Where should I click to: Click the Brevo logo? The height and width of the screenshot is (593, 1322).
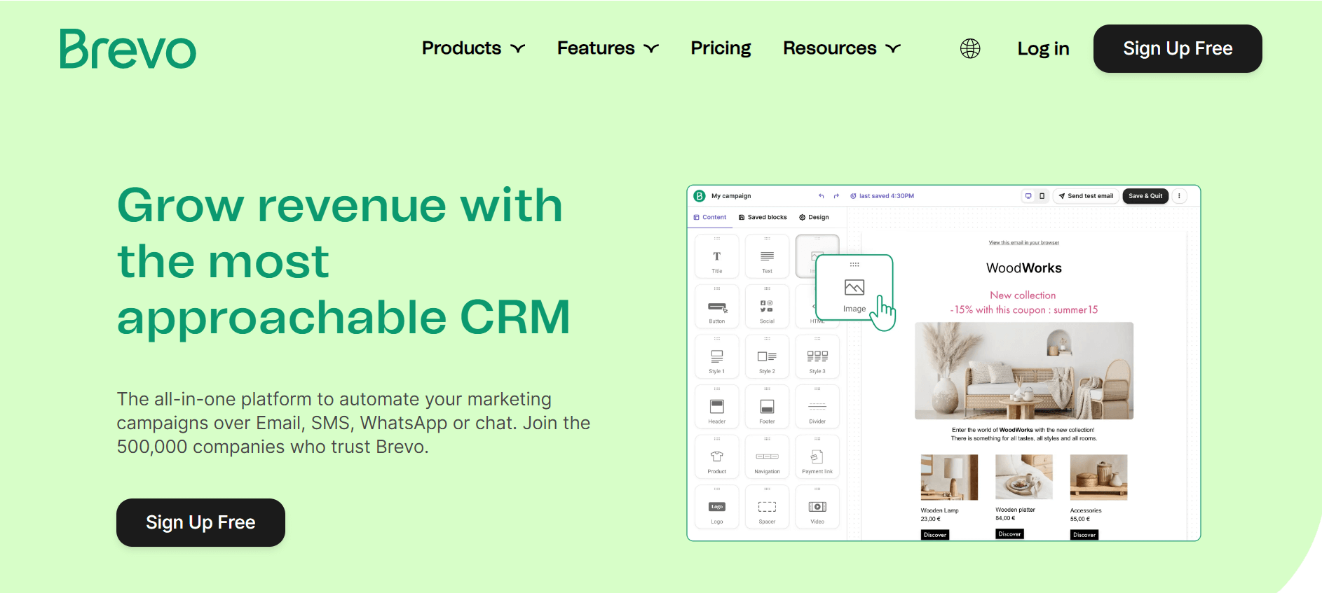point(128,49)
